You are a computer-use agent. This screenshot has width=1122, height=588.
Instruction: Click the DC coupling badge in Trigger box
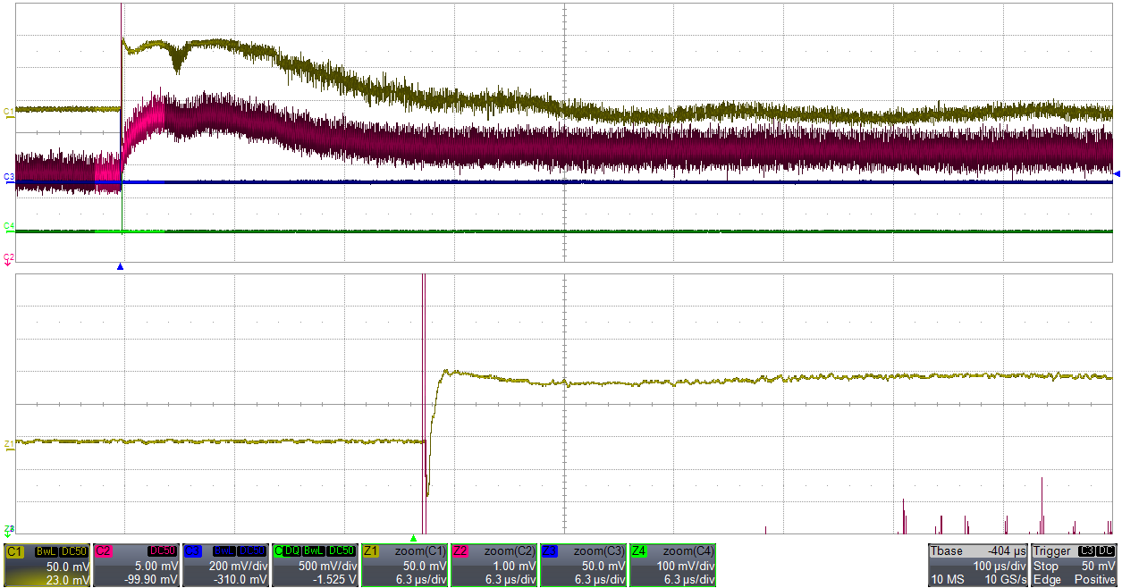1107,551
